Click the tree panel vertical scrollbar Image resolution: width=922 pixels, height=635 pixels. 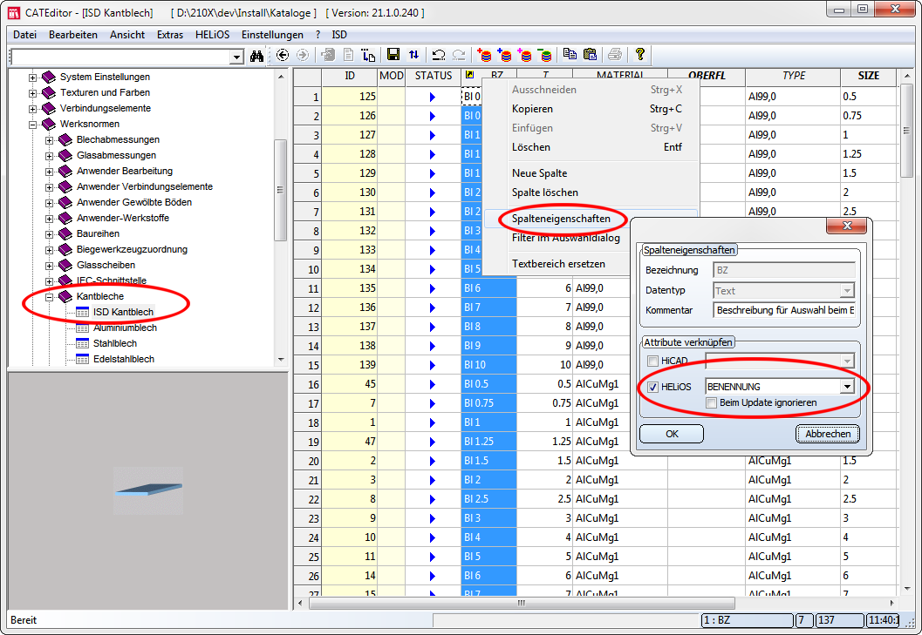(281, 190)
